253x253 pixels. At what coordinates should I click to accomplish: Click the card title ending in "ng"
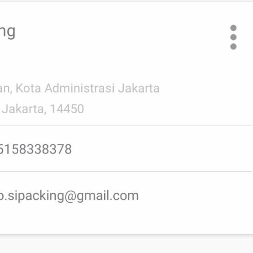pos(7,32)
